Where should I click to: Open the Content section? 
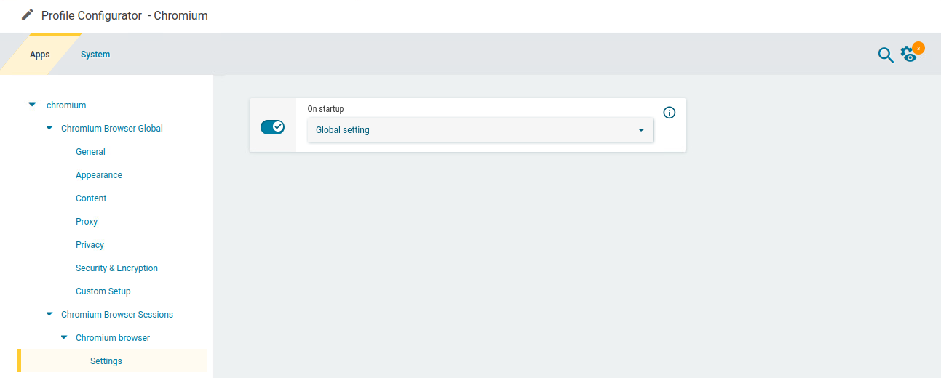tap(91, 198)
